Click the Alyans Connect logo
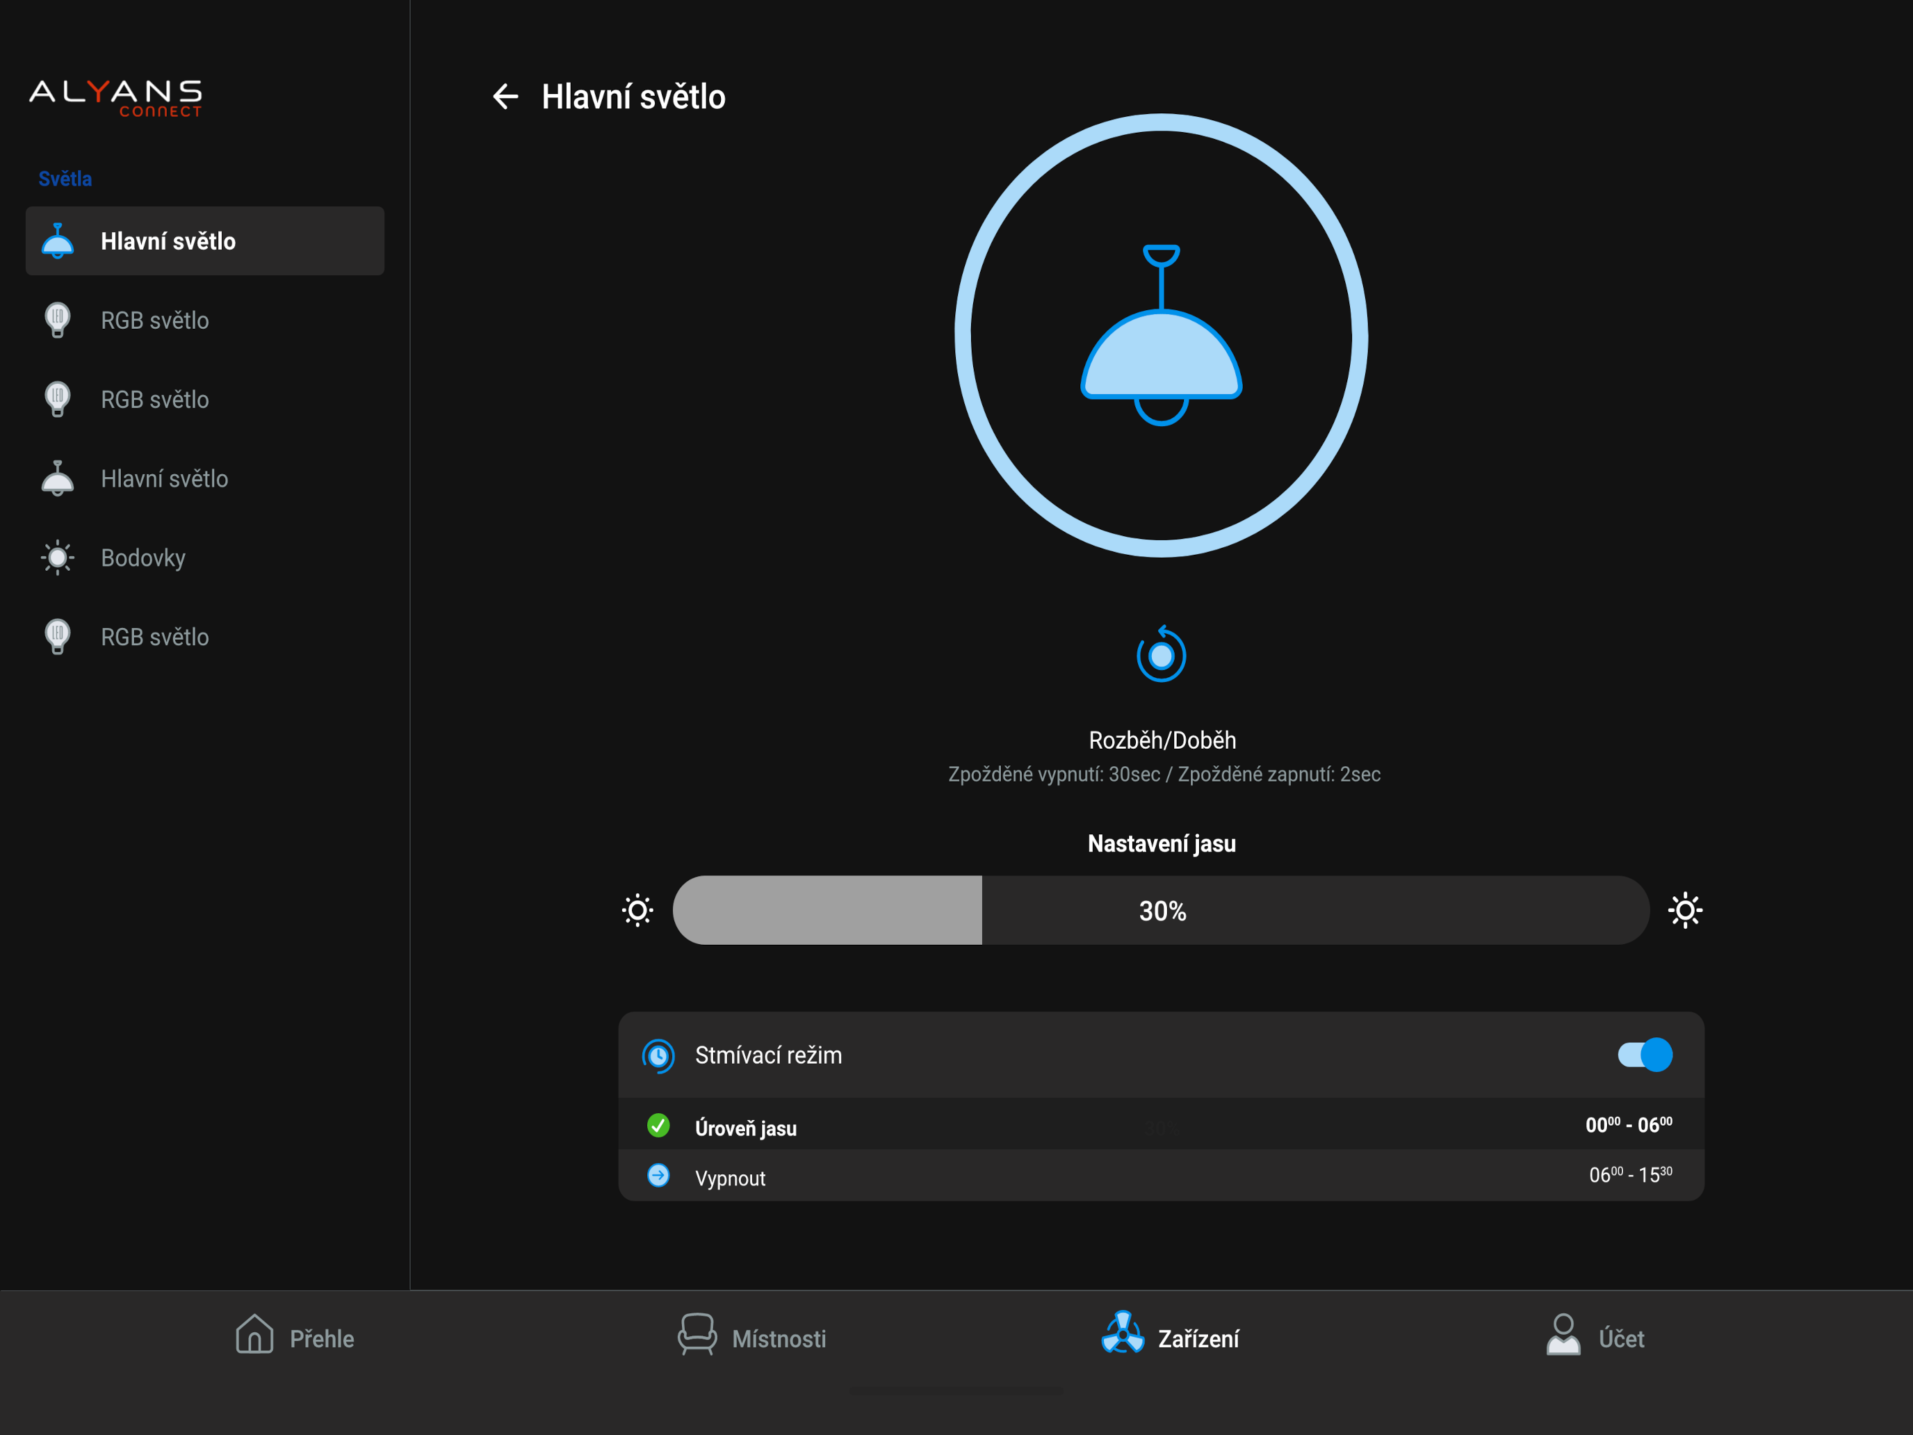1913x1435 pixels. coord(116,98)
